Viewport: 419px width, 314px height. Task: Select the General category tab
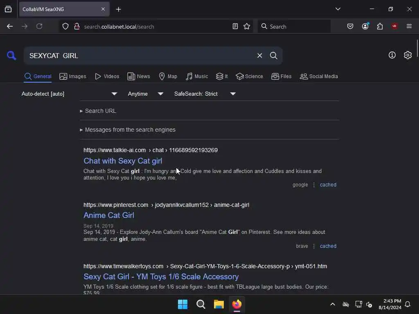pos(38,76)
